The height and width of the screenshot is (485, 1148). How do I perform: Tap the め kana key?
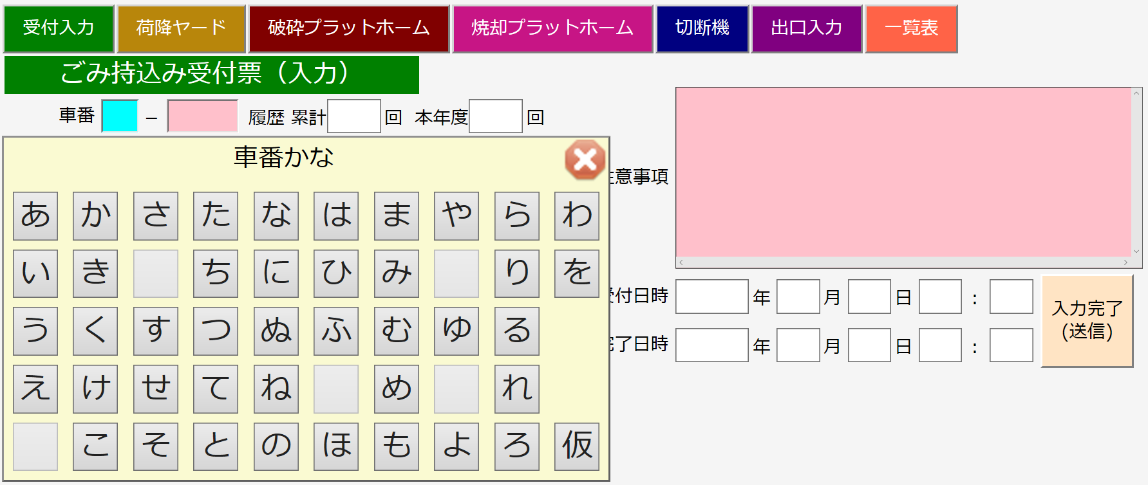click(397, 389)
